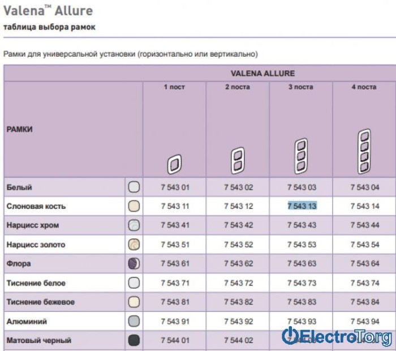Click code 7 543 01
The width and height of the screenshot is (396, 351).
click(175, 187)
